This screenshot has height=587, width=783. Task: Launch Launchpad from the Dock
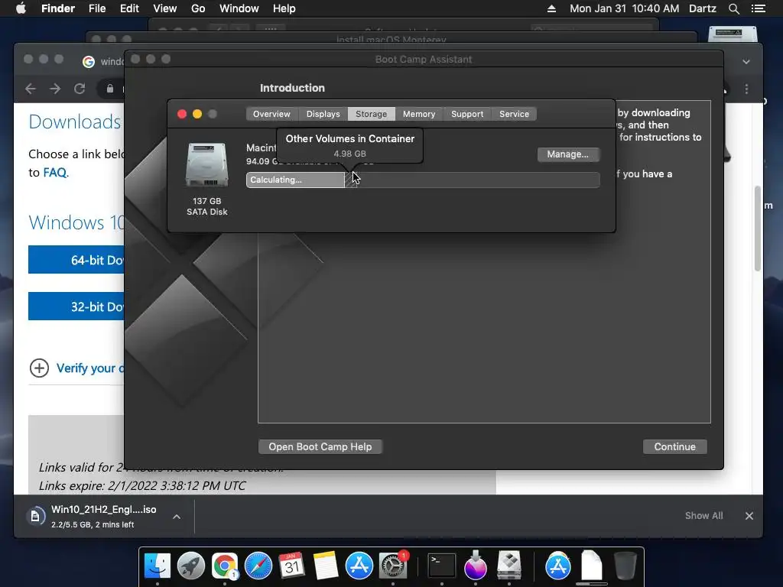(190, 566)
